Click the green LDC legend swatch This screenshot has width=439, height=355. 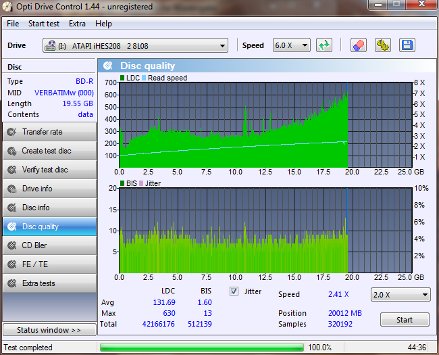[x=122, y=78]
